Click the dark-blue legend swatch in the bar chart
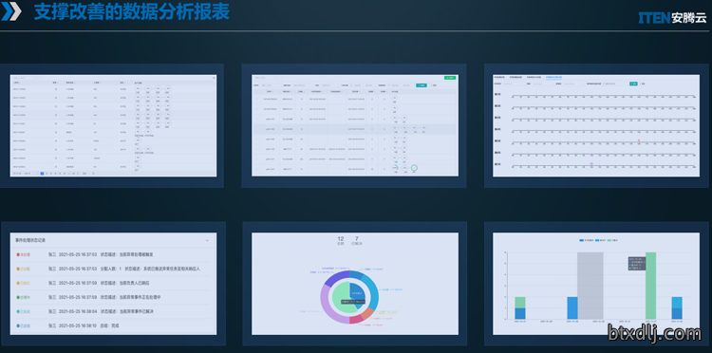 coord(582,240)
